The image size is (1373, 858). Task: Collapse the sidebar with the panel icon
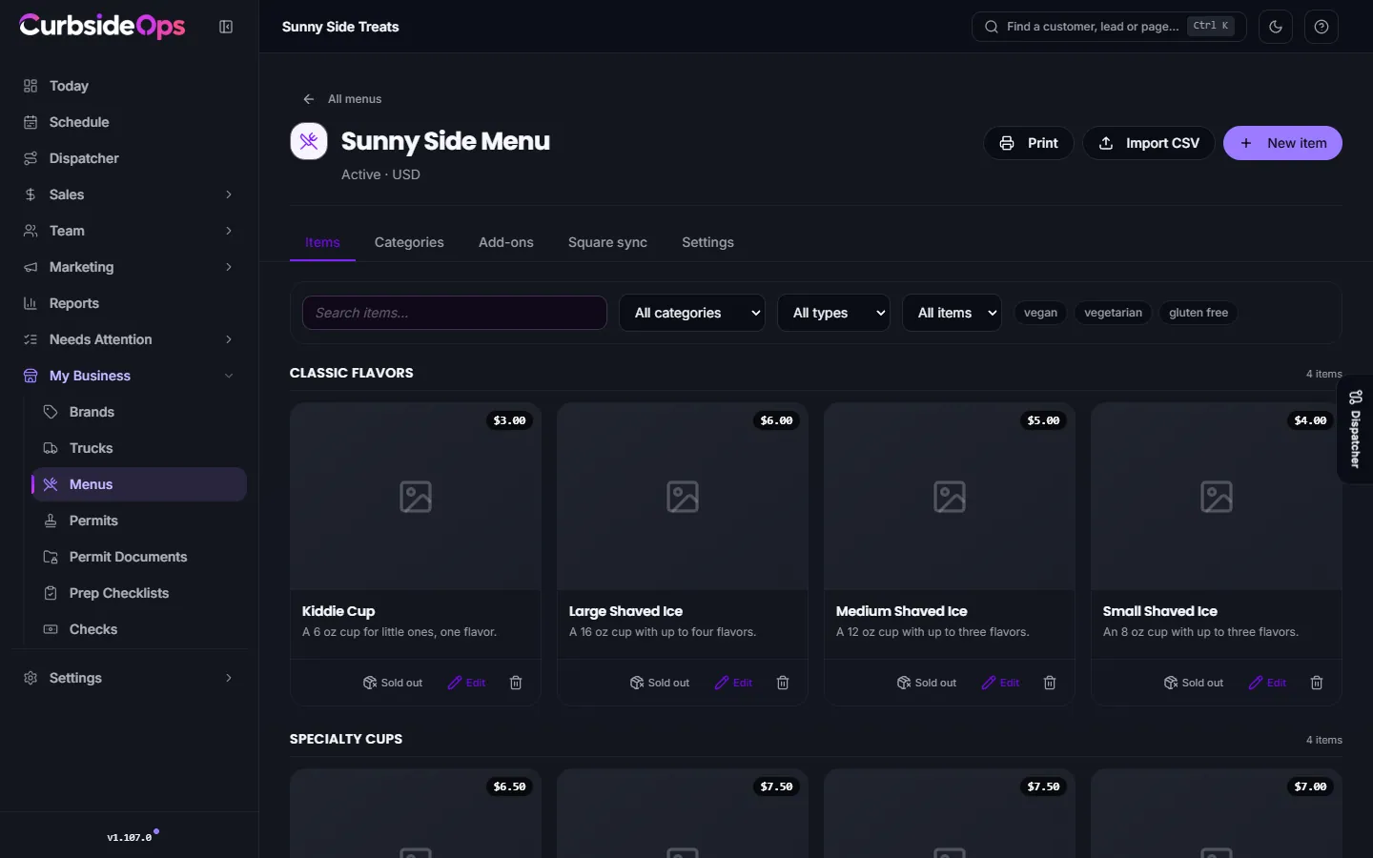[x=226, y=27]
